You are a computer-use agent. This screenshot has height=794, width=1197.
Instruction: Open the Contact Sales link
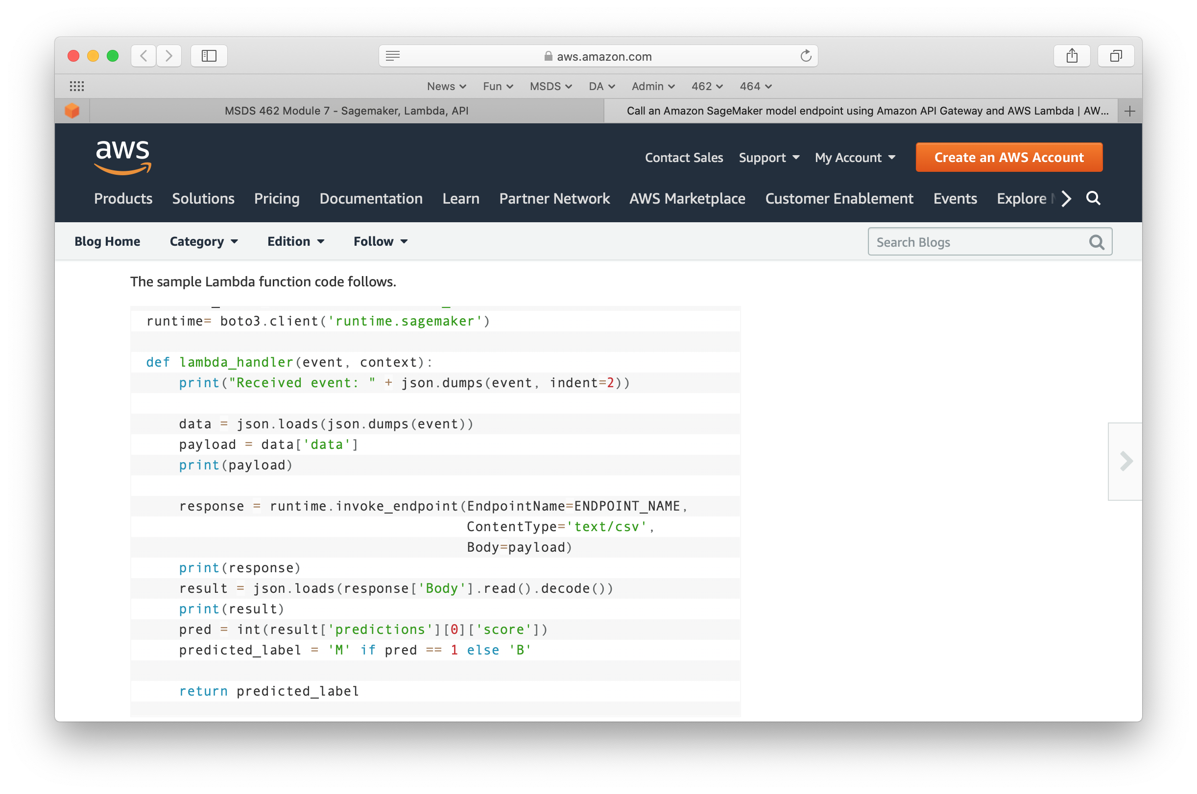684,158
